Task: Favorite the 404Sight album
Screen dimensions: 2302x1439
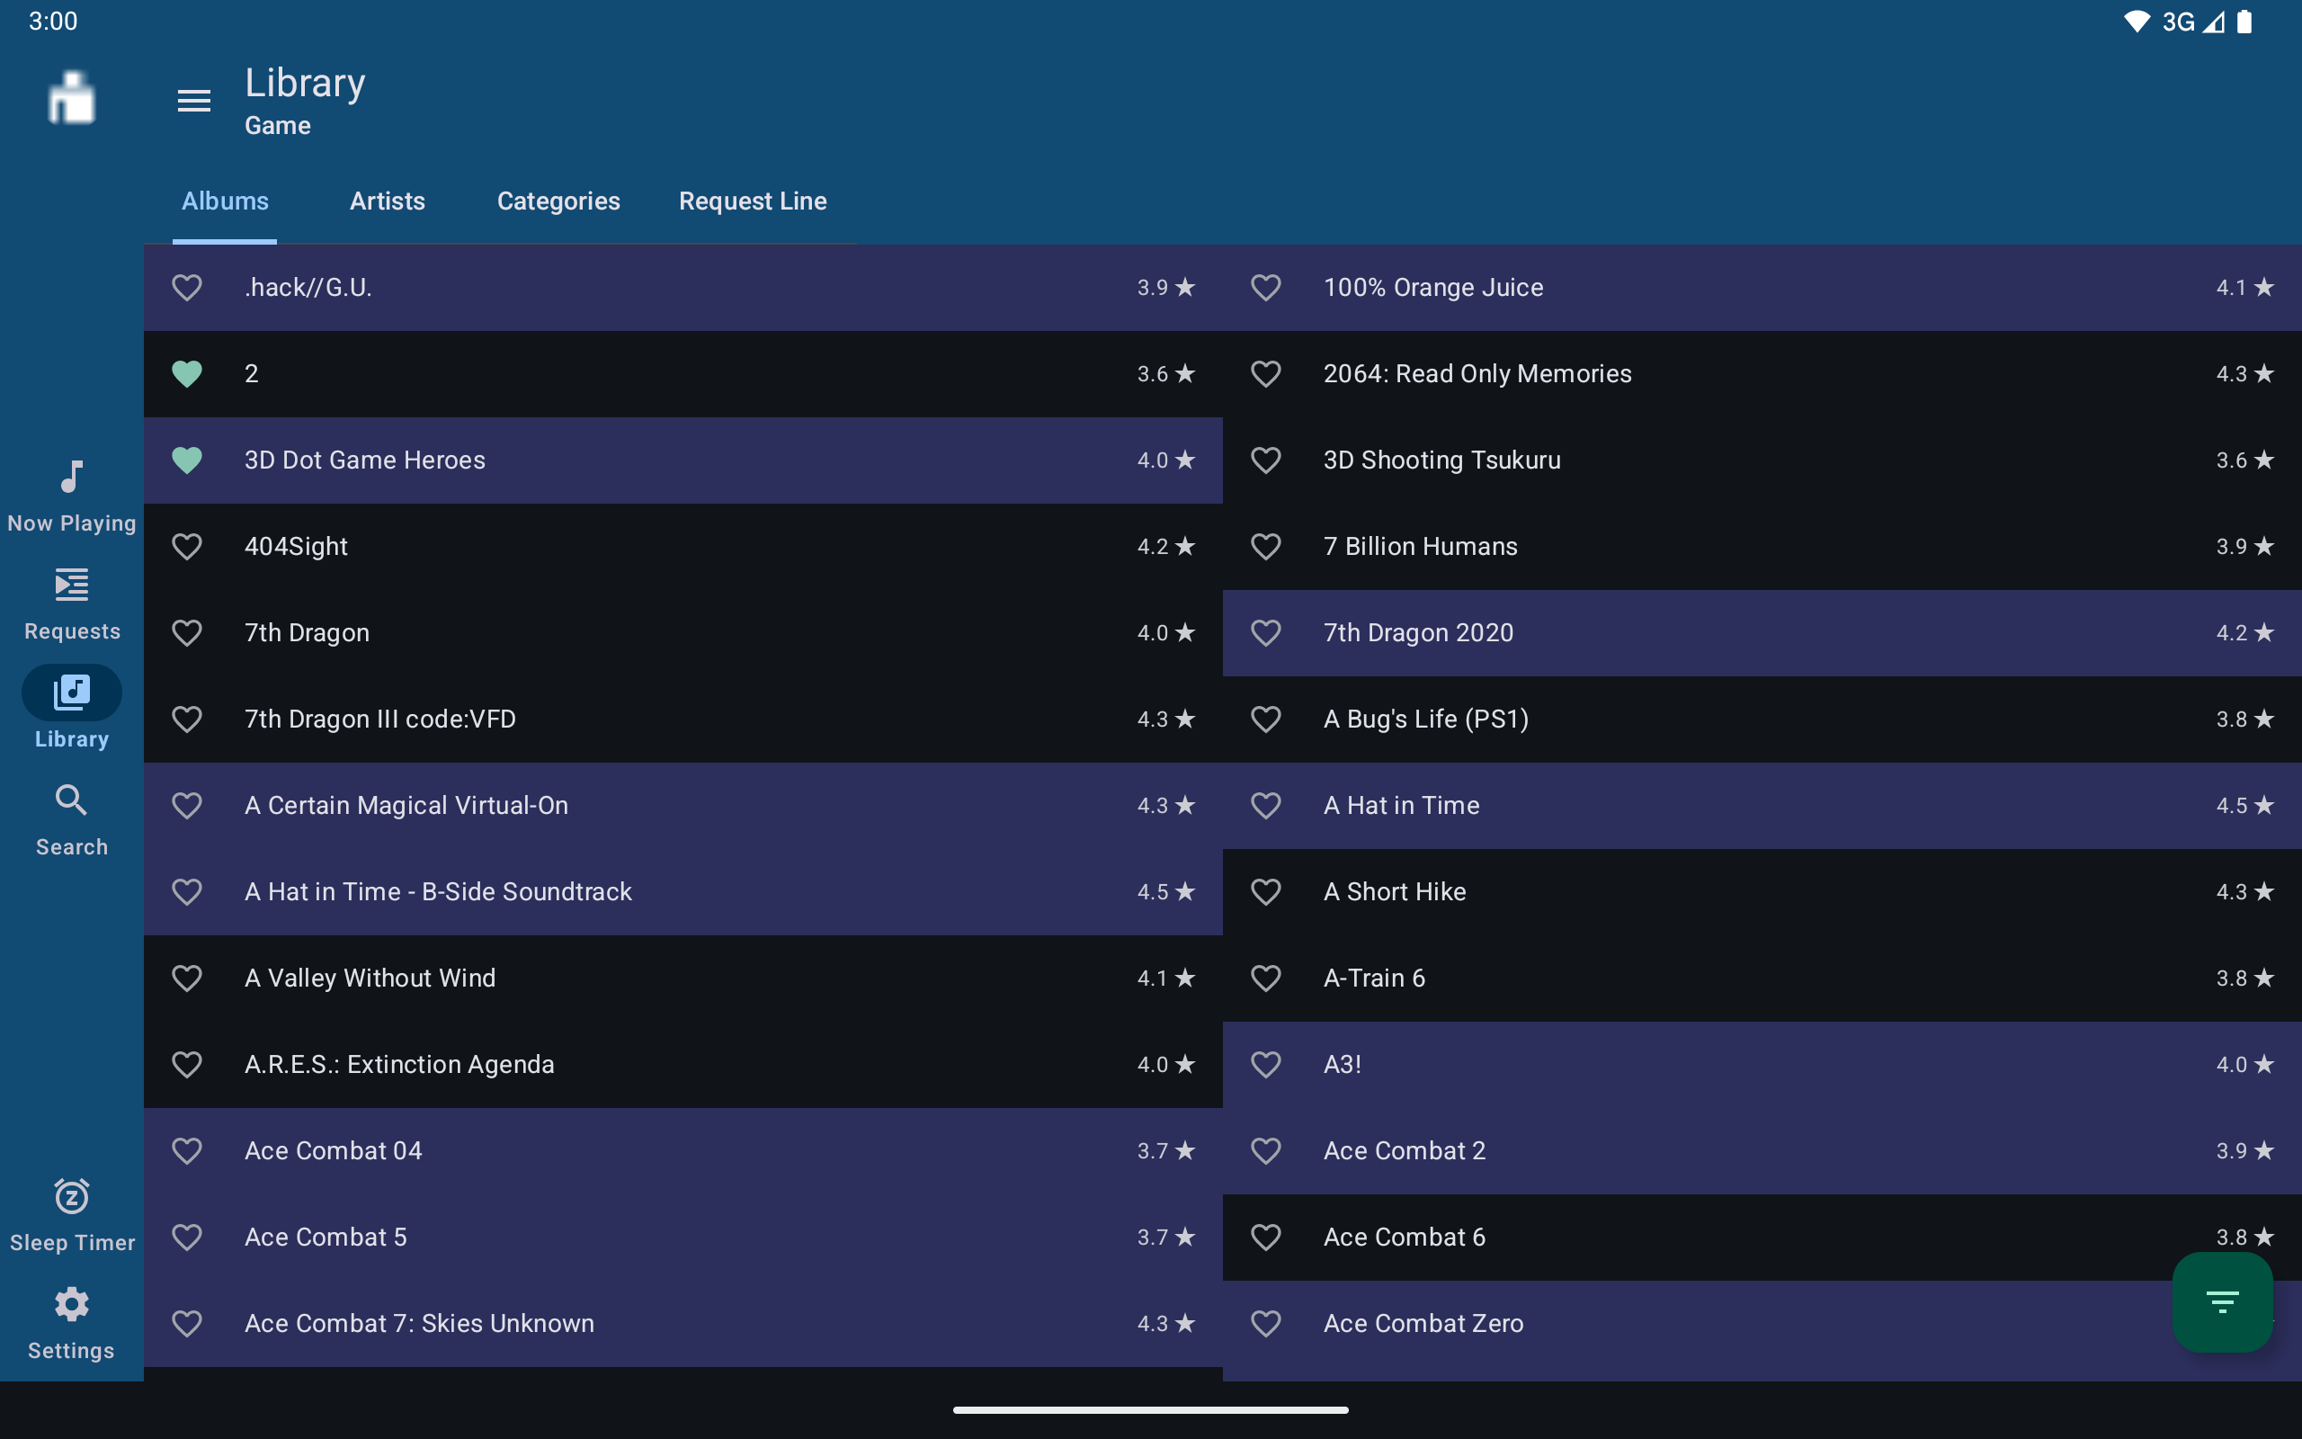Action: [x=186, y=546]
